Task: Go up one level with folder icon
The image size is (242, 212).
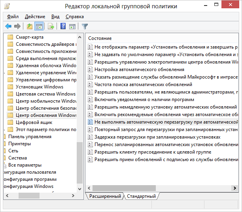Action: point(30,26)
